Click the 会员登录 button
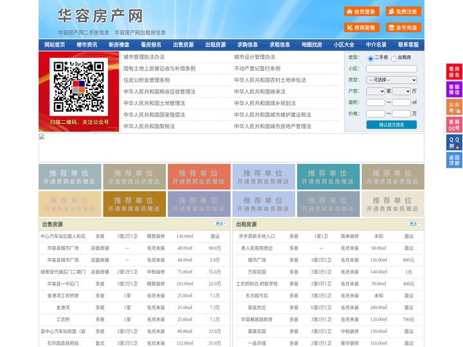Viewport: 463px width, 347px height. (x=361, y=12)
